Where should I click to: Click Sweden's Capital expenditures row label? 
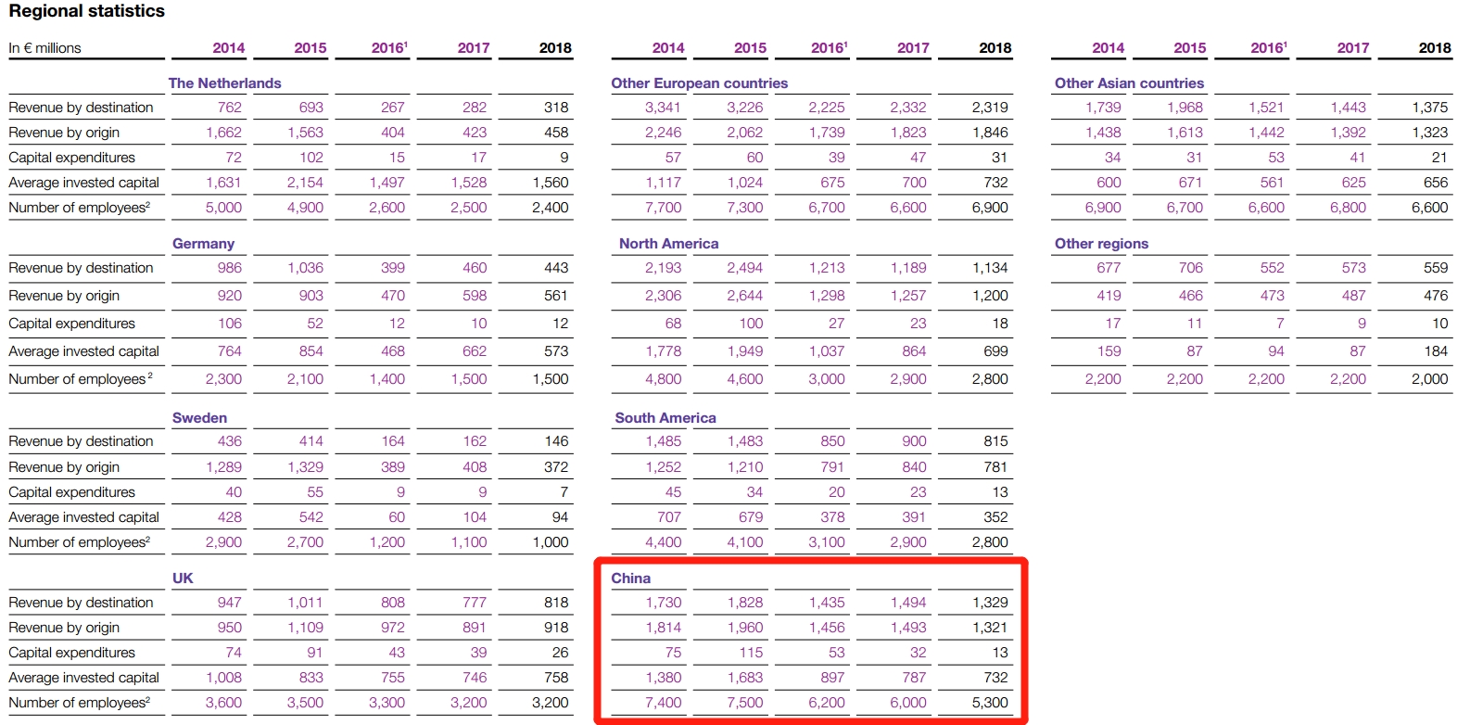71,492
